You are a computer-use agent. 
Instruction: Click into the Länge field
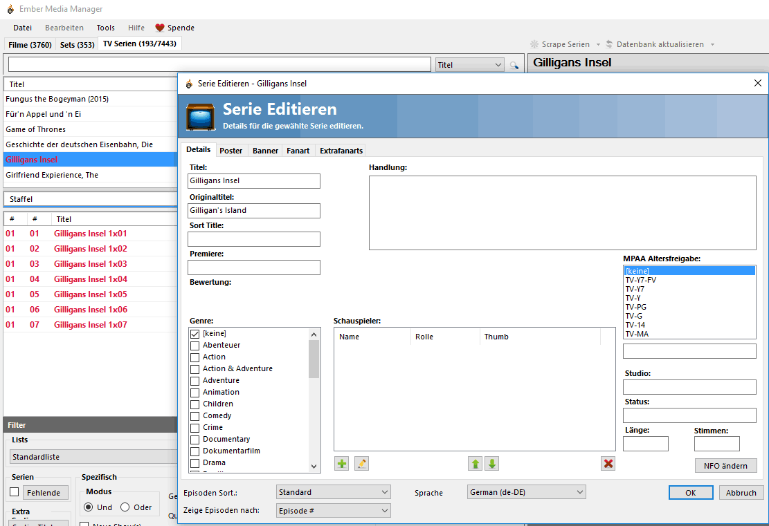pos(646,444)
